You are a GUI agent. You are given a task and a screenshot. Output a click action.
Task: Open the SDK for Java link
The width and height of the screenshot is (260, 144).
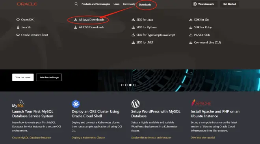pos(145,20)
